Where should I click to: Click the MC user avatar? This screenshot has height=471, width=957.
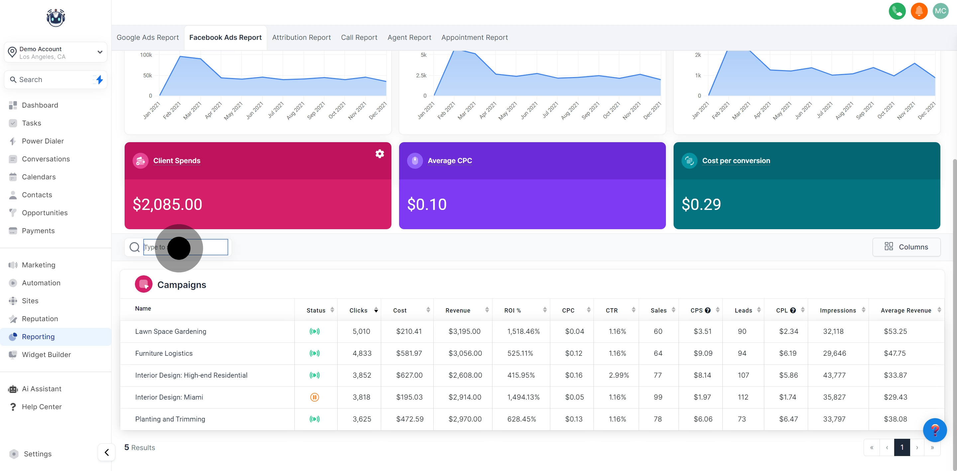coord(940,11)
